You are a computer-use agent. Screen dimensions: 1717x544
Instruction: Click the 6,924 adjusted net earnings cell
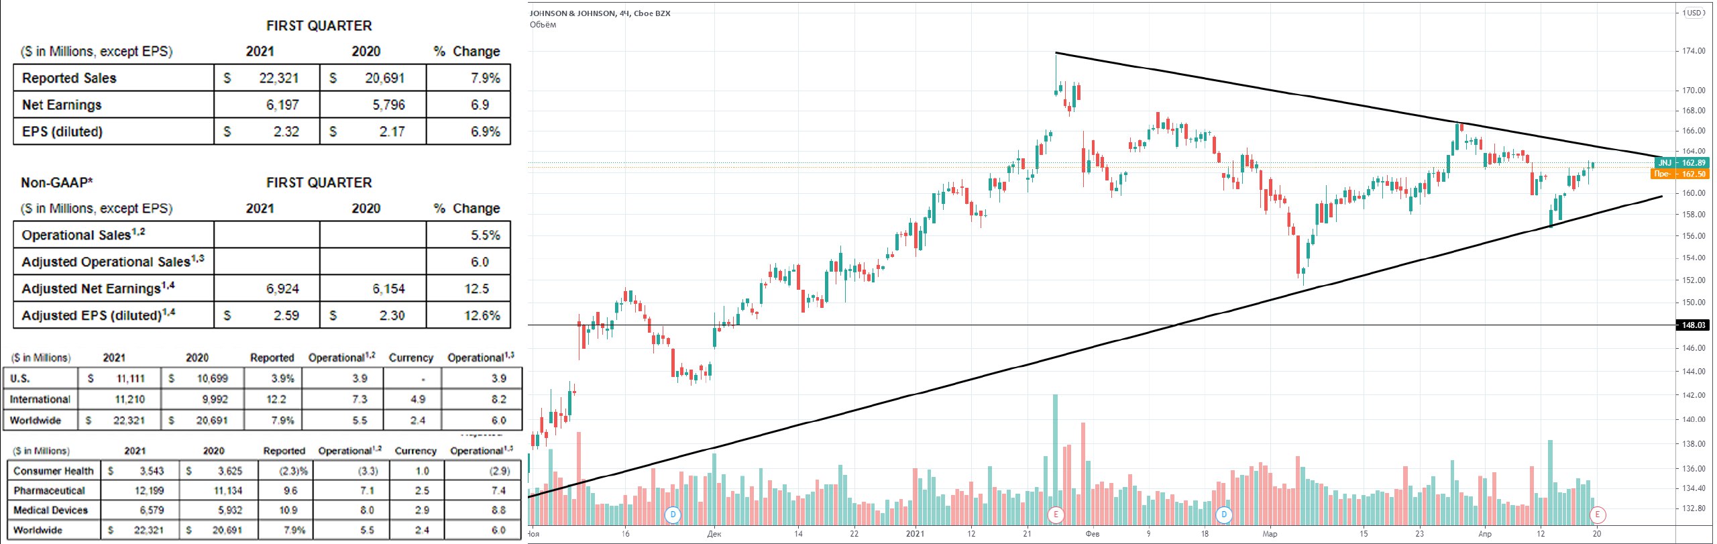[x=283, y=288]
